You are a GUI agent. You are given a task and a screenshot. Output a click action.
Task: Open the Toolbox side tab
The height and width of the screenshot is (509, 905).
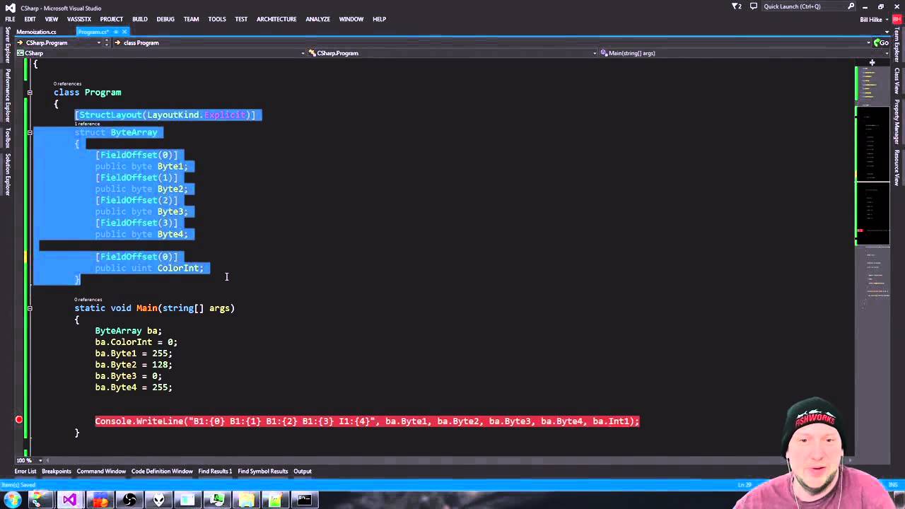[8, 138]
